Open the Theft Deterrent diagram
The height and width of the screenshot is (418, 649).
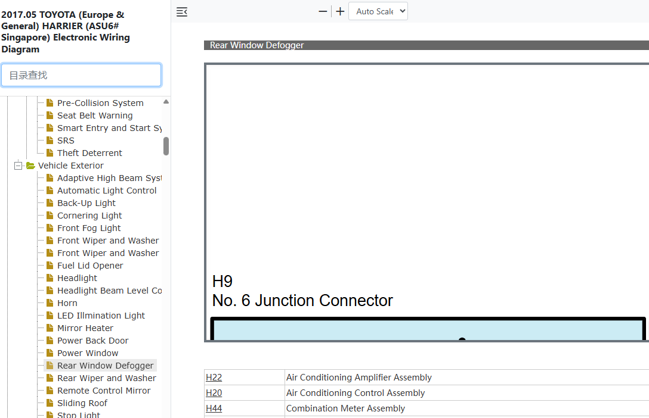(x=89, y=153)
